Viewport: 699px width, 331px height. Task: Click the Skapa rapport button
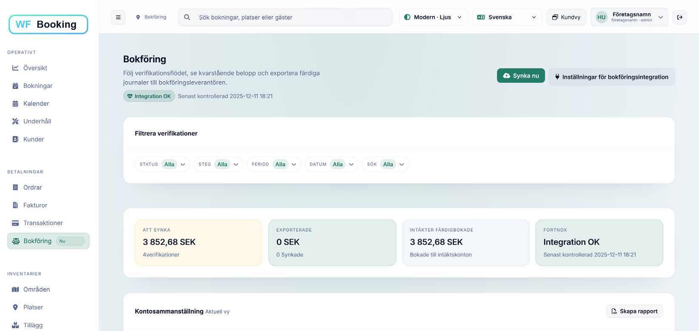(x=634, y=311)
